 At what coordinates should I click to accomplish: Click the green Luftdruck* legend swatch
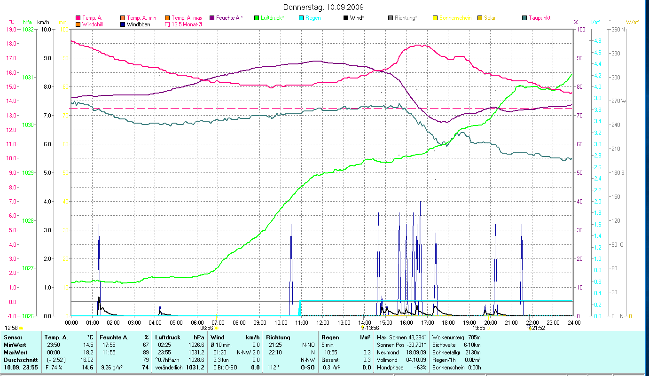pyautogui.click(x=256, y=18)
